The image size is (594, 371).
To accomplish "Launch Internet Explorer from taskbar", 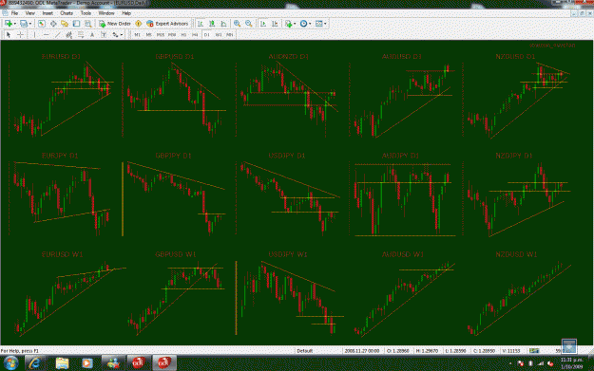I will pos(35,363).
